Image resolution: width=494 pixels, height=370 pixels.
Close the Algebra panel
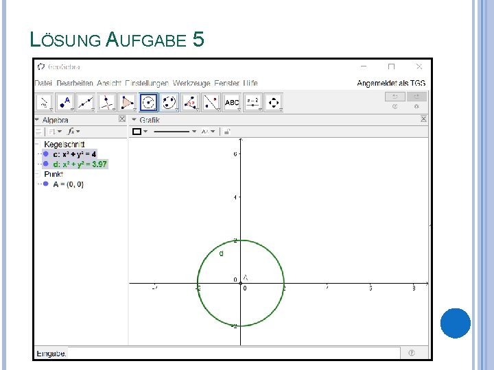(122, 119)
